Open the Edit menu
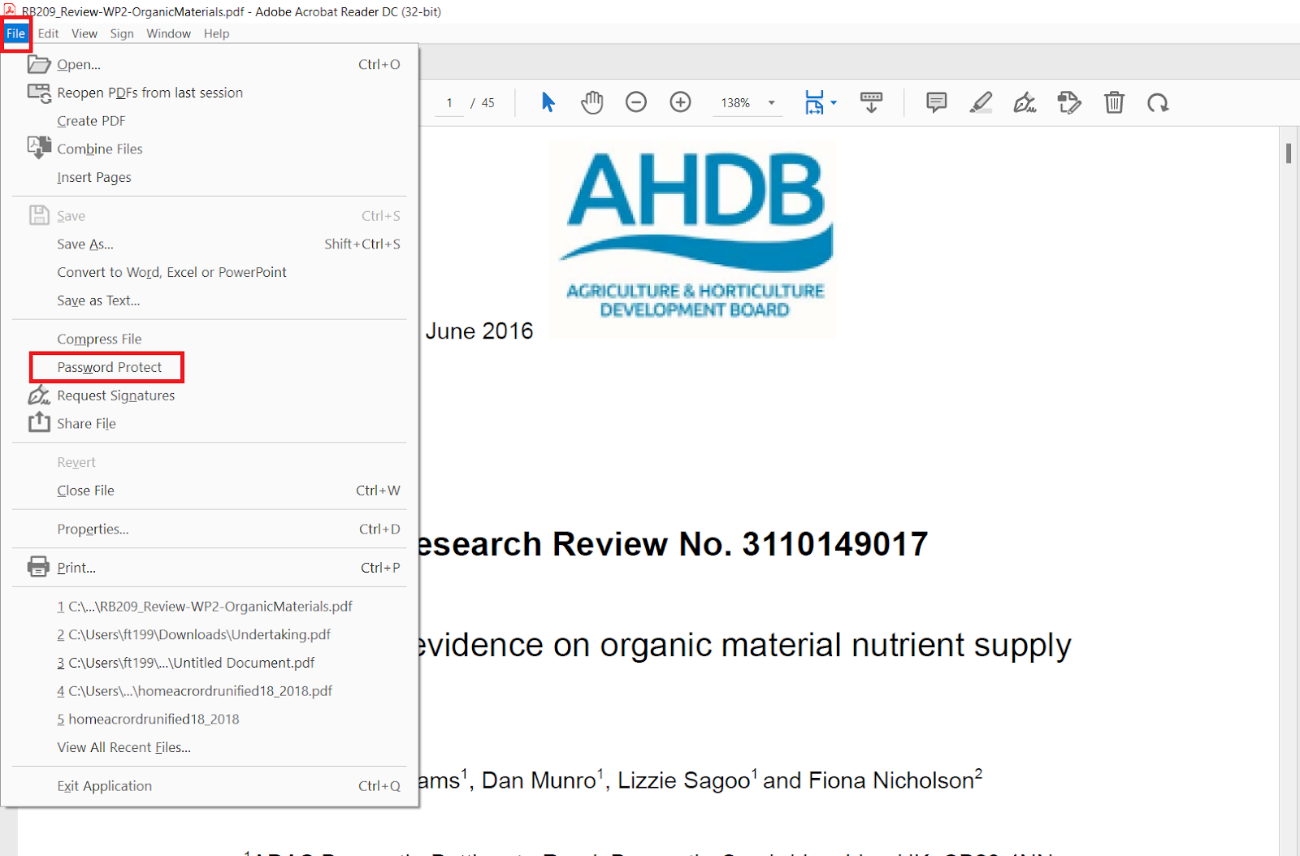Viewport: 1300px width, 856px height. coord(48,33)
